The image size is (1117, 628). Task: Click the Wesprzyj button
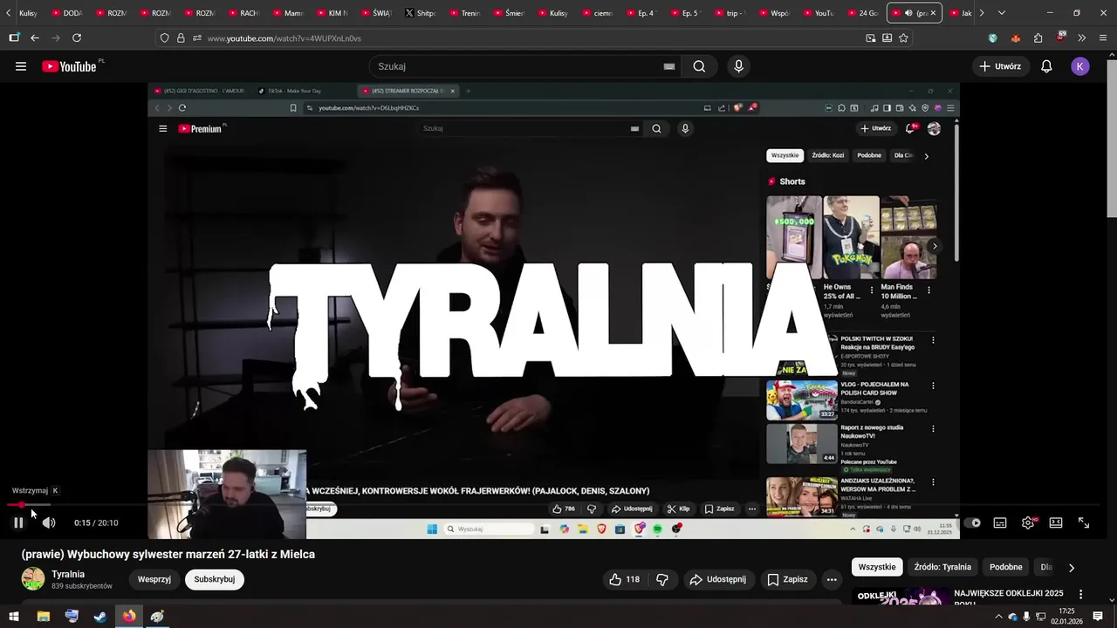[x=154, y=579]
